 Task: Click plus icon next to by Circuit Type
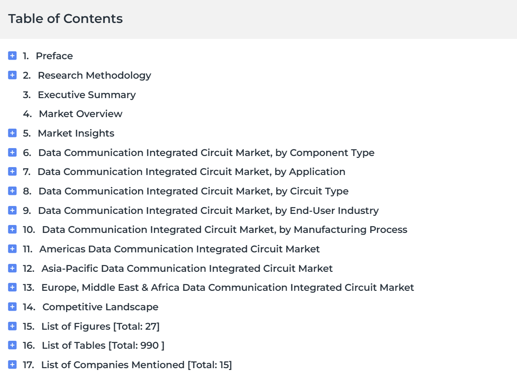pos(12,191)
